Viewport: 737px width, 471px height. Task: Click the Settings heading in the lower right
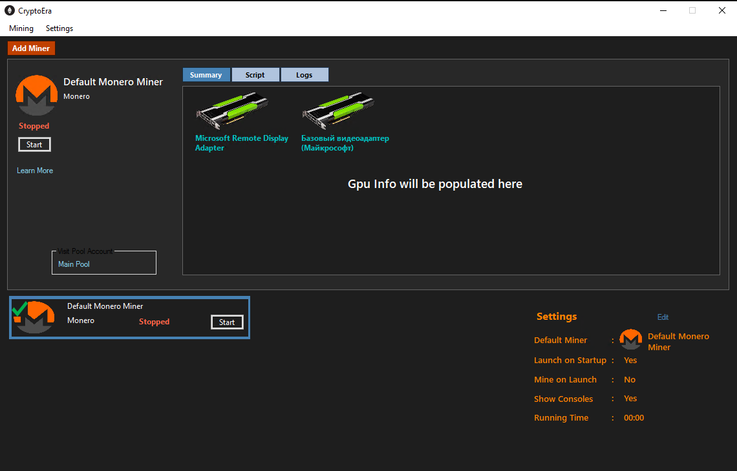tap(557, 317)
